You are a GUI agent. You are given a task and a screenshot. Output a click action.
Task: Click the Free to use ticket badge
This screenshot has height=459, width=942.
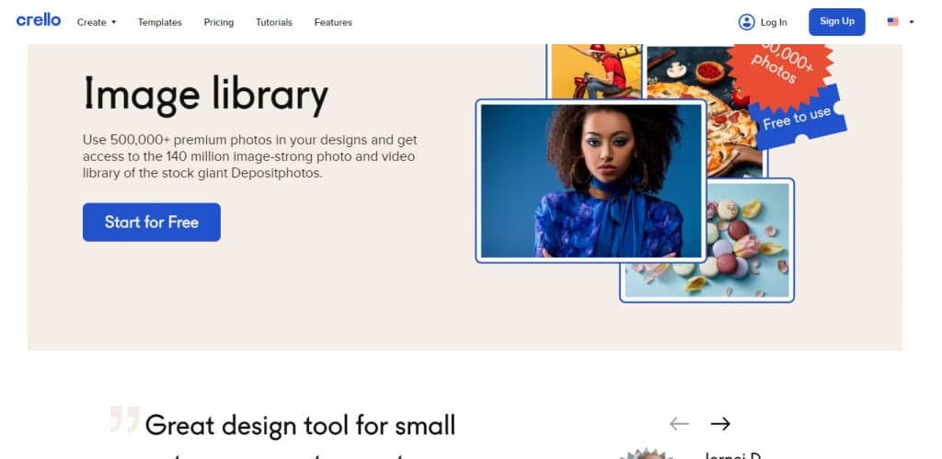(x=798, y=118)
